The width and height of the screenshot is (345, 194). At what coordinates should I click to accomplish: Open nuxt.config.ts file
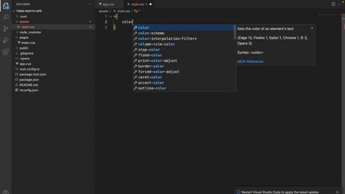pos(29,69)
